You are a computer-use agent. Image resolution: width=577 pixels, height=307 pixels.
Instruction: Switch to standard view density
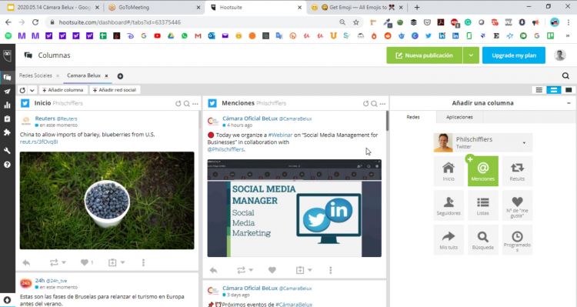tap(553, 90)
